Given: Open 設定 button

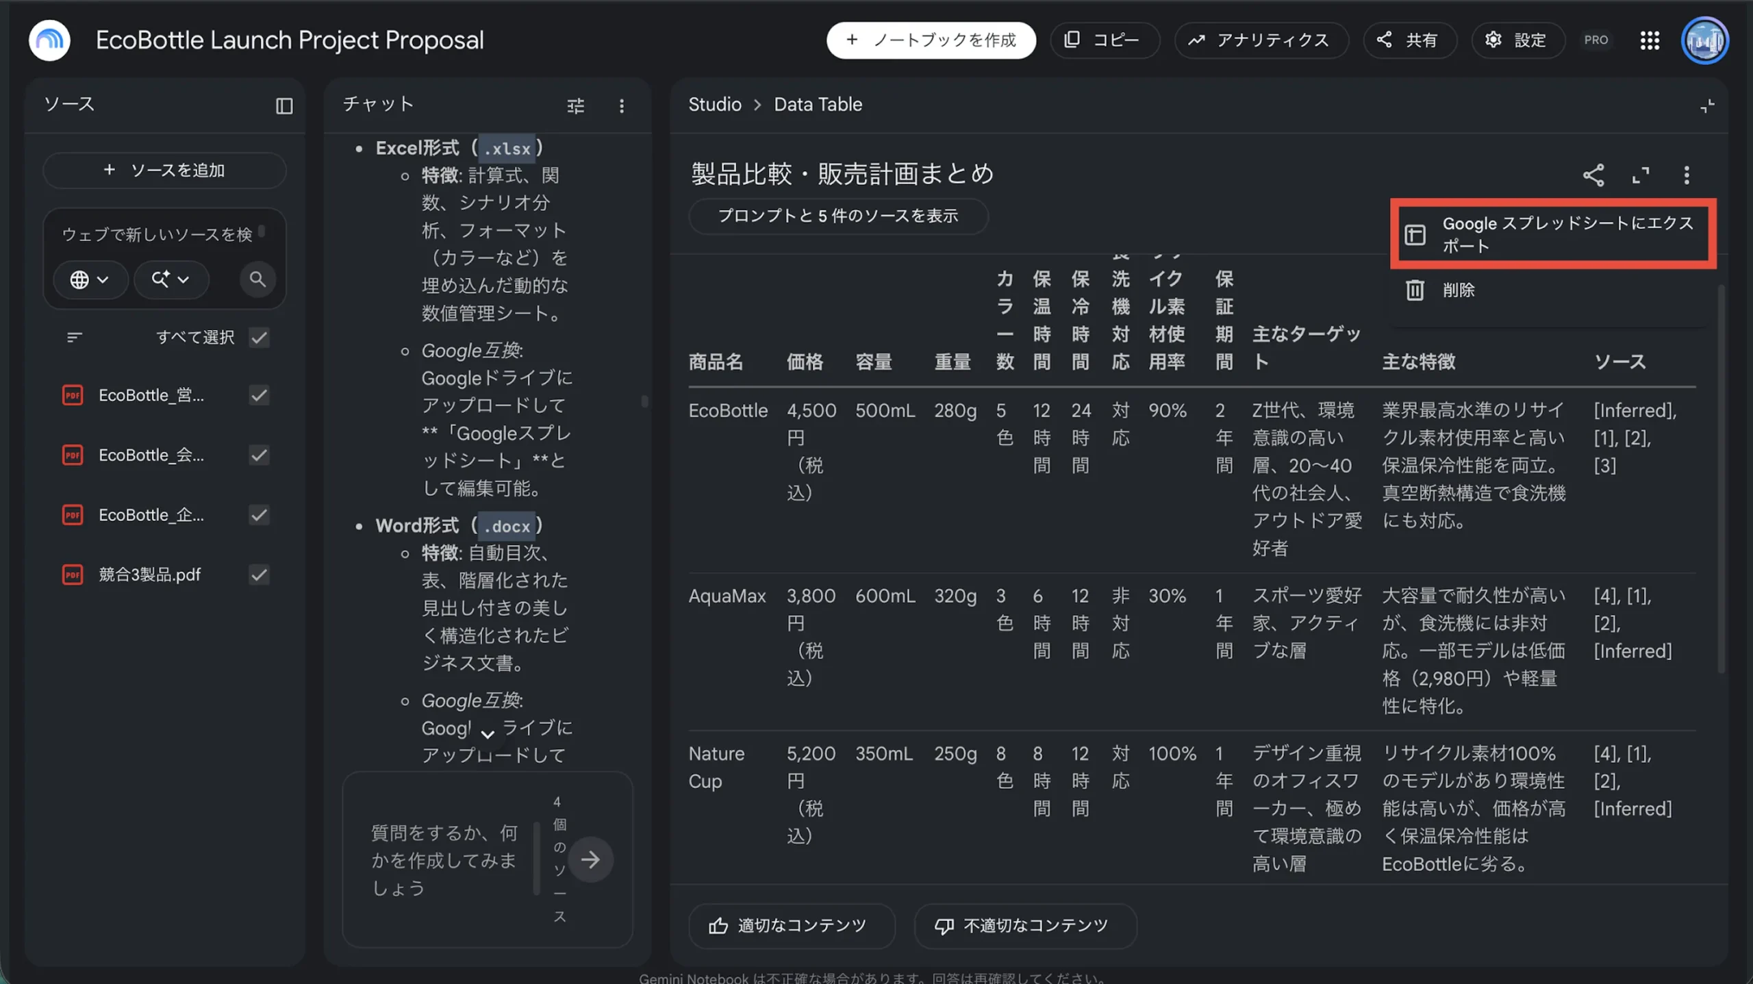Looking at the screenshot, I should (1517, 40).
